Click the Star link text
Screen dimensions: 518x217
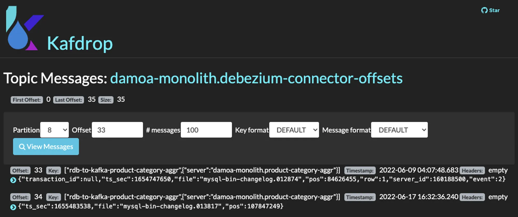[x=494, y=10]
